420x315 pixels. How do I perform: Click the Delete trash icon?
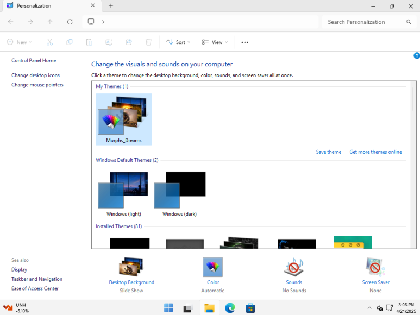point(148,42)
